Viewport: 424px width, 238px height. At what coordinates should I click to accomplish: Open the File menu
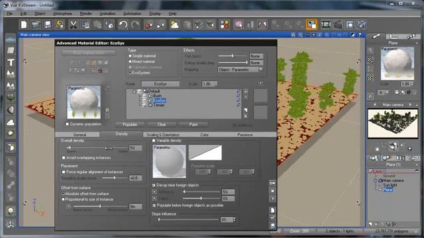[x=9, y=13]
